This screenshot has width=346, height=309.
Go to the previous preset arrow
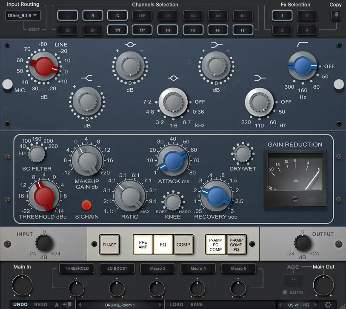(x=80, y=305)
